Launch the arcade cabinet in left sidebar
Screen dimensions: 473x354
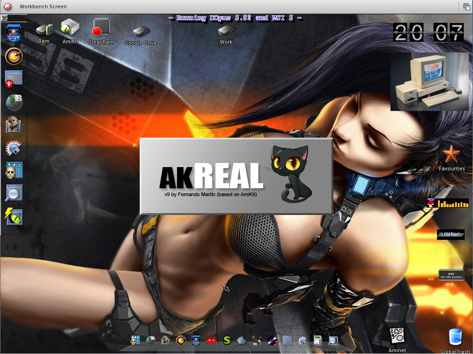(x=13, y=33)
